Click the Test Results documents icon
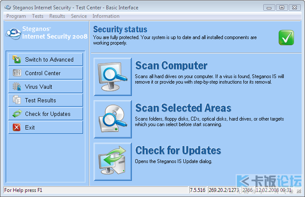305x197 pixels. click(17, 100)
